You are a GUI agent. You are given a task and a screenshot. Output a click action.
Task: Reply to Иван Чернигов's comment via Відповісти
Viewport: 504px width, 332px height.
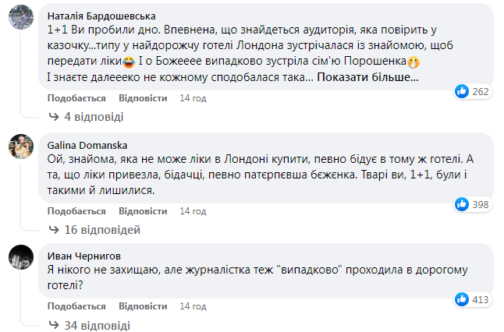tap(143, 306)
